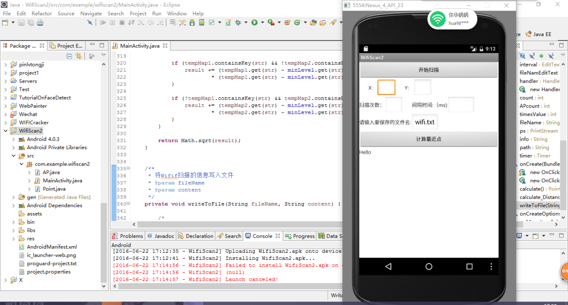Image resolution: width=568 pixels, height=305 pixels.
Task: Click the Open Type icon
Action: point(313,22)
